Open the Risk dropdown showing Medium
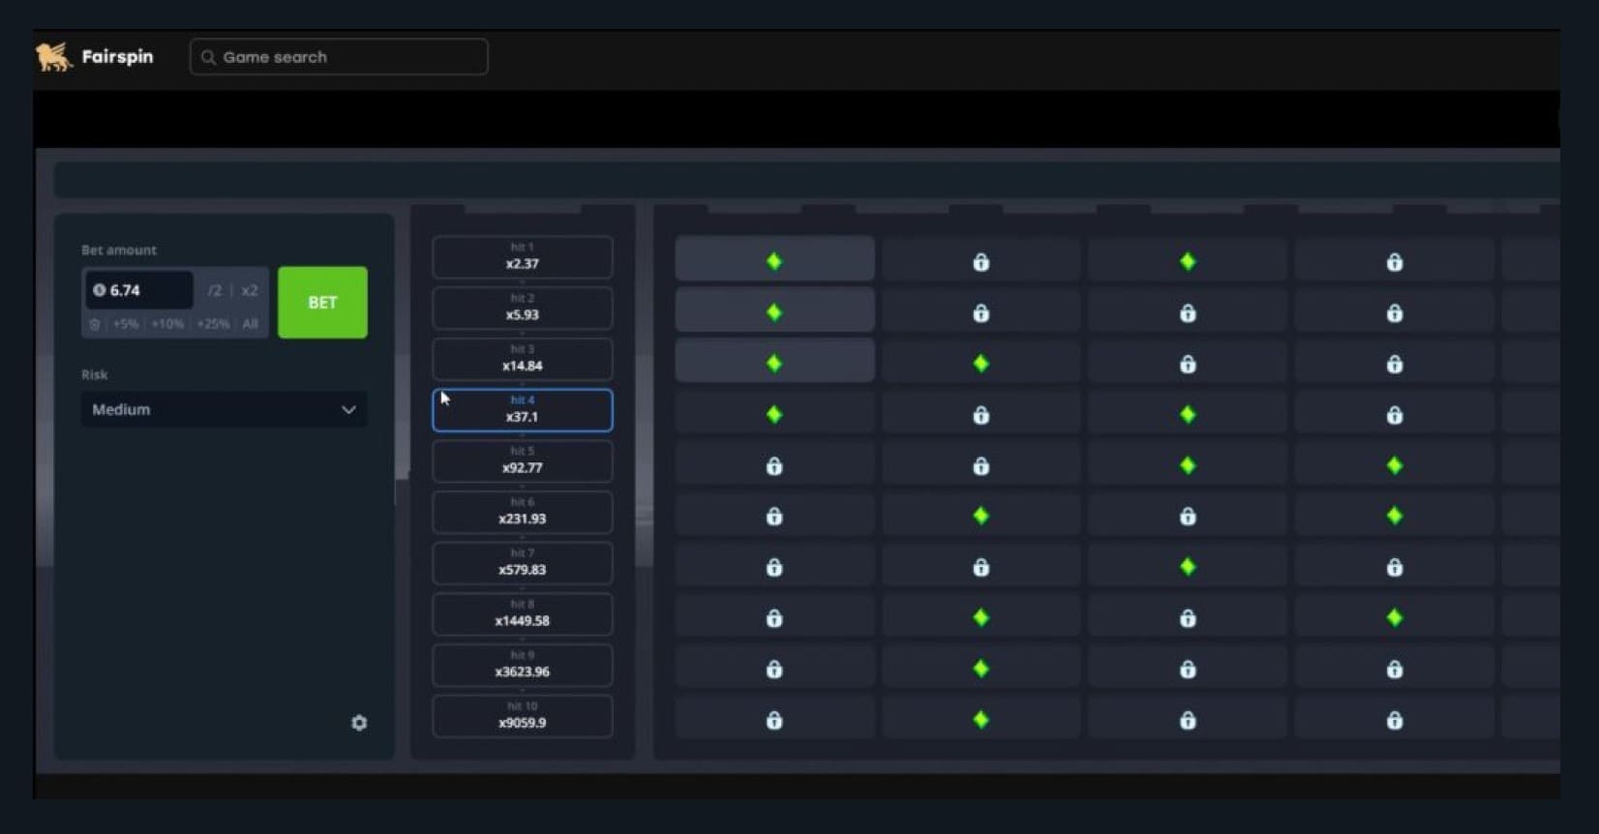 [x=223, y=409]
